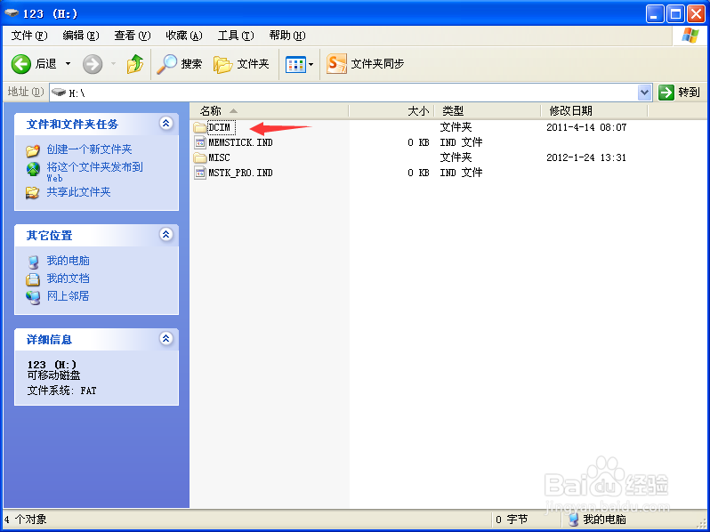Collapse the 详细信息 panel
This screenshot has height=532, width=710.
pyautogui.click(x=166, y=338)
